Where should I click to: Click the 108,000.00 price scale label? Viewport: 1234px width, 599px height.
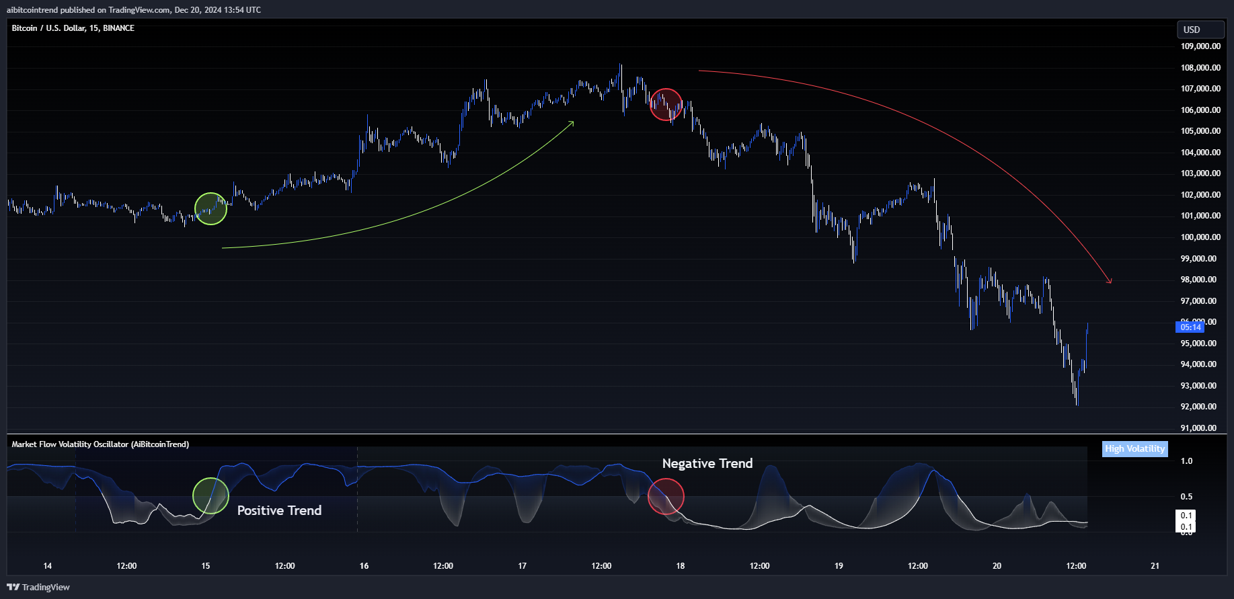1200,68
